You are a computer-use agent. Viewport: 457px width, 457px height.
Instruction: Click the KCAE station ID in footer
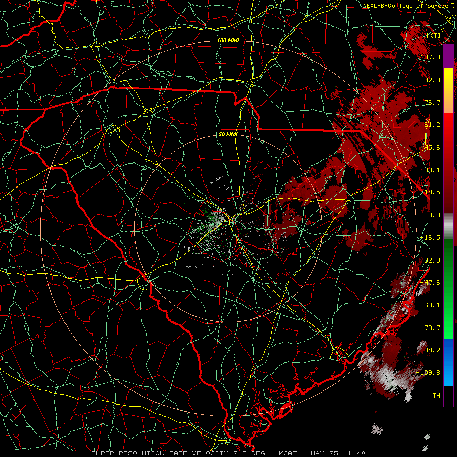point(288,453)
